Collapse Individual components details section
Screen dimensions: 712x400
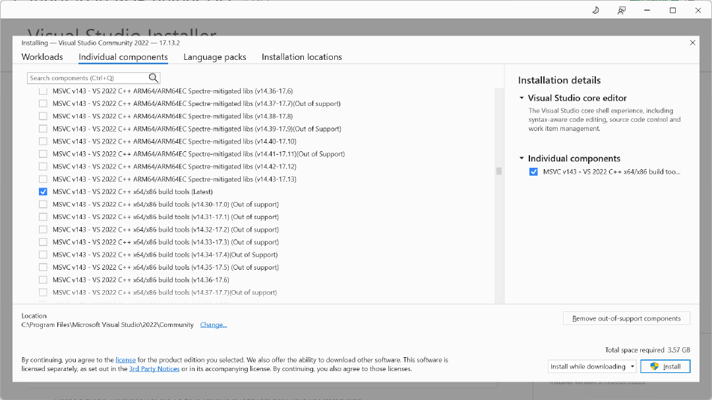tap(521, 158)
